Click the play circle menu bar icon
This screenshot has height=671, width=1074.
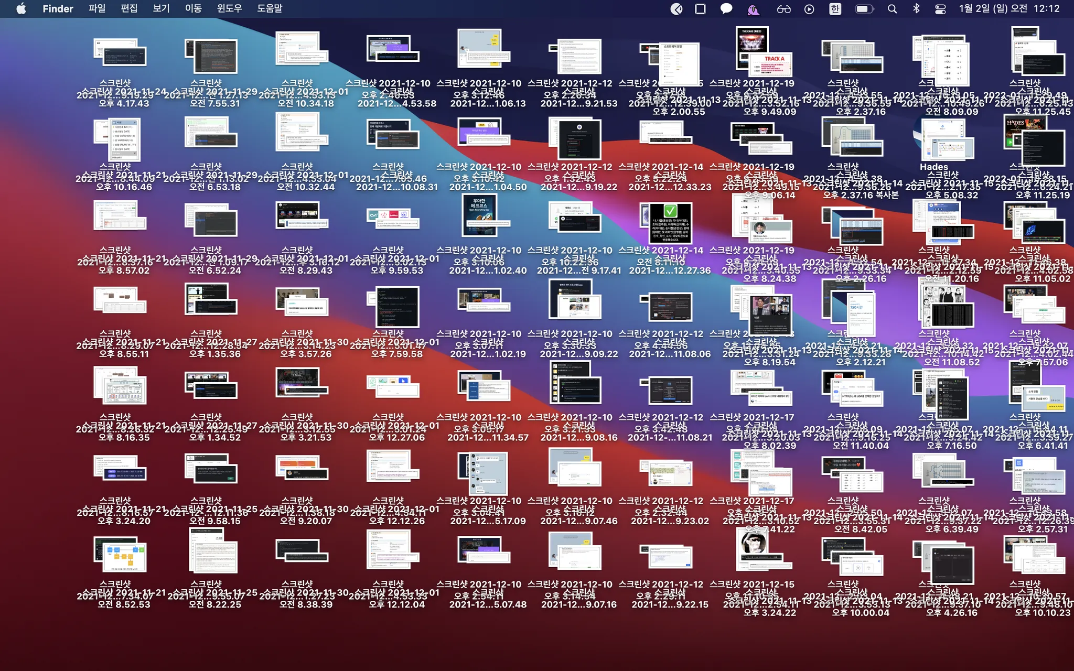809,8
